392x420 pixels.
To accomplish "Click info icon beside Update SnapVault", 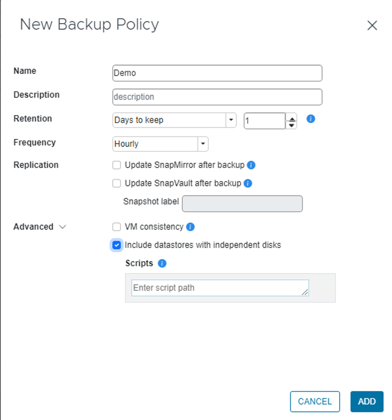I will tap(248, 183).
